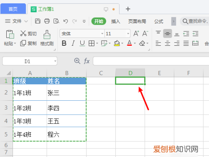Click the Name Box showing D1
This screenshot has height=157, width=209.
(x=30, y=61)
